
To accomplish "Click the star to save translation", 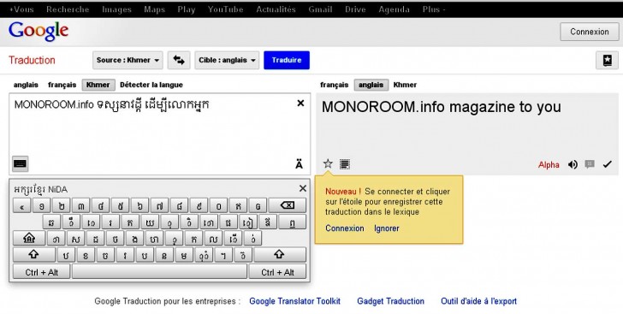I will 328,163.
